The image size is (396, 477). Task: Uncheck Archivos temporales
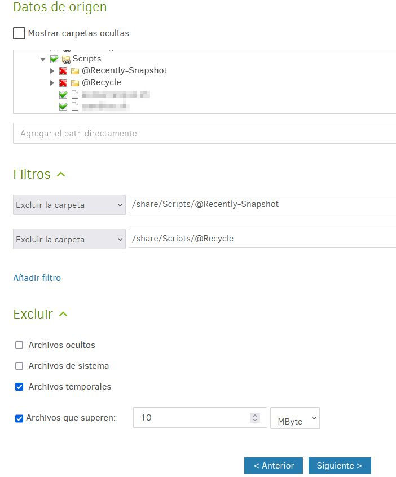point(19,387)
